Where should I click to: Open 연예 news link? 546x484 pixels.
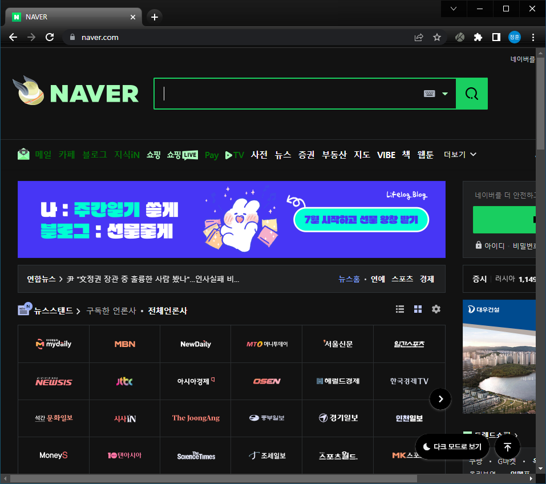[378, 279]
